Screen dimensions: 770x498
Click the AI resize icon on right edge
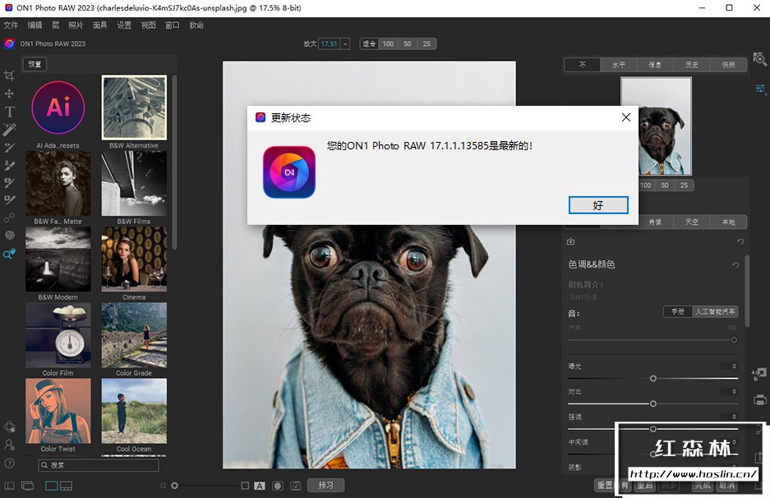(x=759, y=374)
